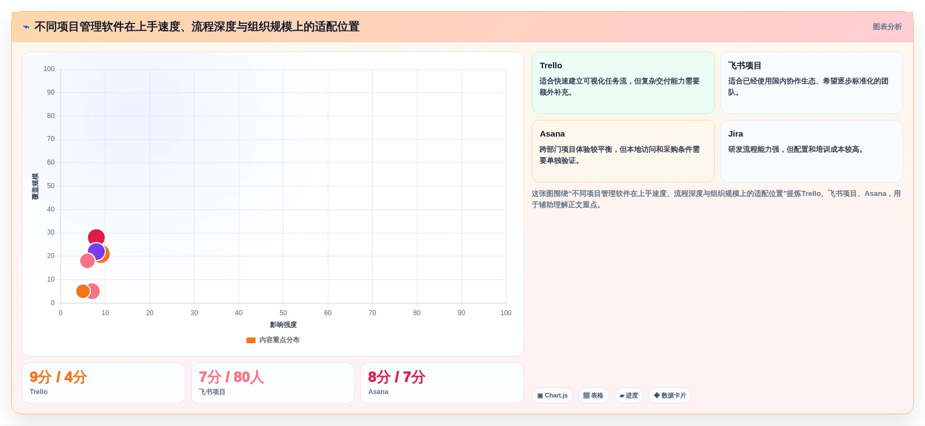Click the 内容重点分布 legend label text
925x426 pixels.
(279, 340)
